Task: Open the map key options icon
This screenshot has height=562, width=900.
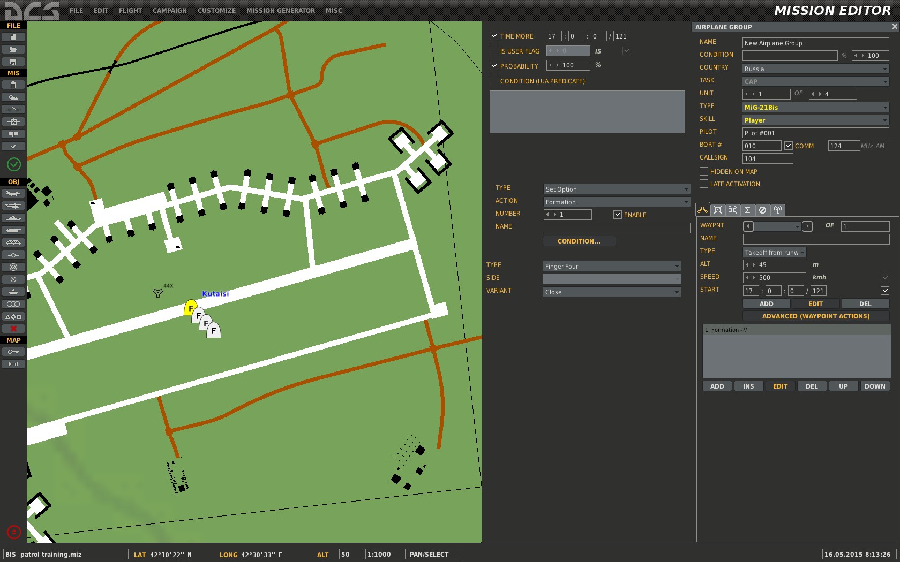Action: click(x=13, y=352)
